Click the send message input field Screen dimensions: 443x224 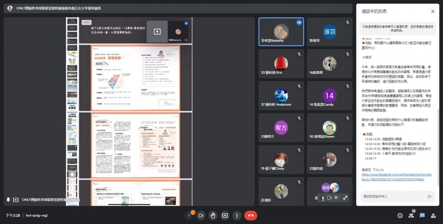click(x=394, y=196)
